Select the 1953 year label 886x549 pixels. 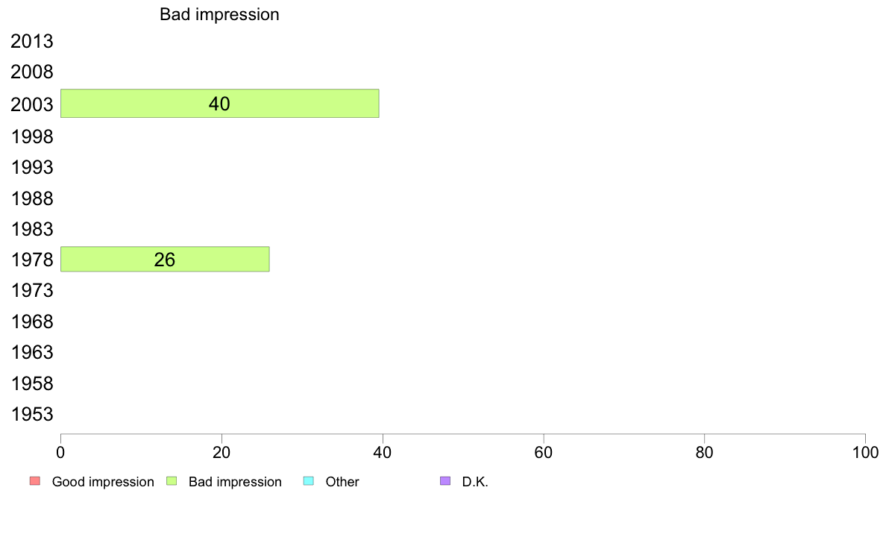(x=32, y=415)
